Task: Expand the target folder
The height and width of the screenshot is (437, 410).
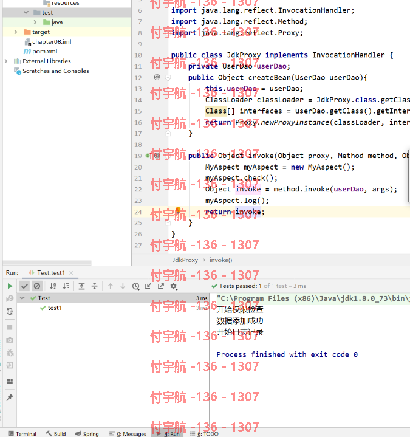Action: [x=16, y=32]
